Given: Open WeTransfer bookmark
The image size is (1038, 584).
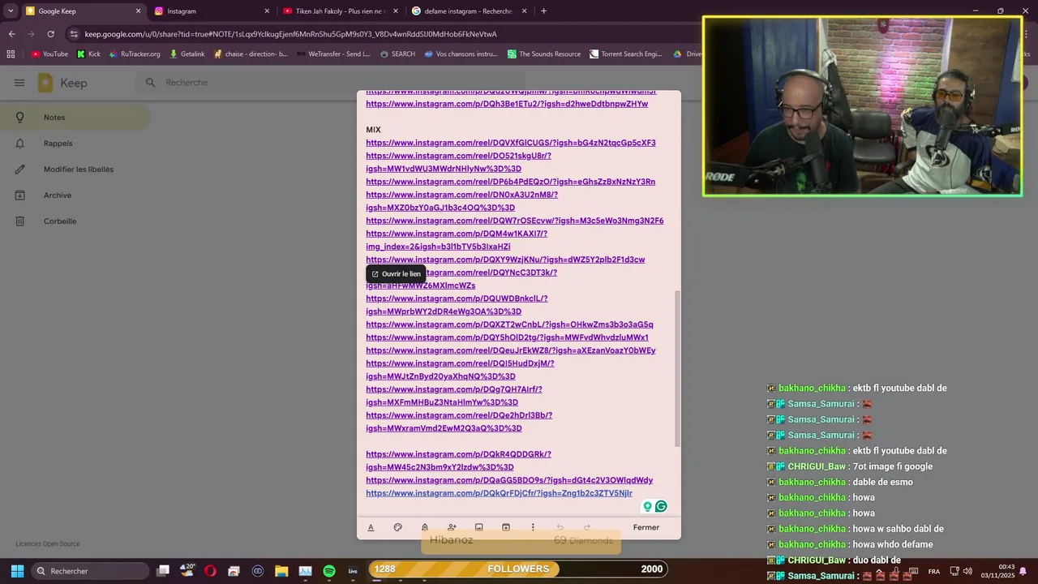Looking at the screenshot, I should coord(333,54).
